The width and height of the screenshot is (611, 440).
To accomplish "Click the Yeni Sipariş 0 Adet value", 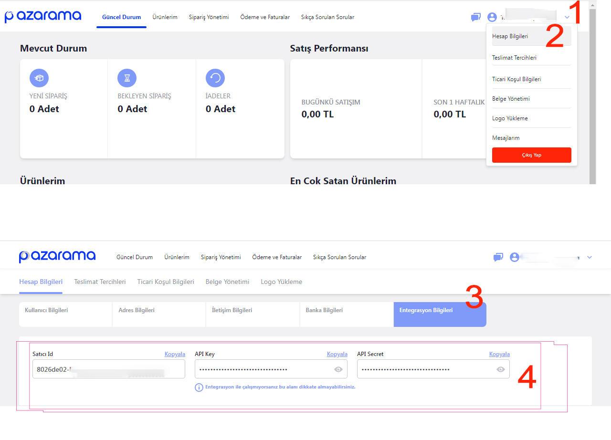I will pyautogui.click(x=44, y=109).
